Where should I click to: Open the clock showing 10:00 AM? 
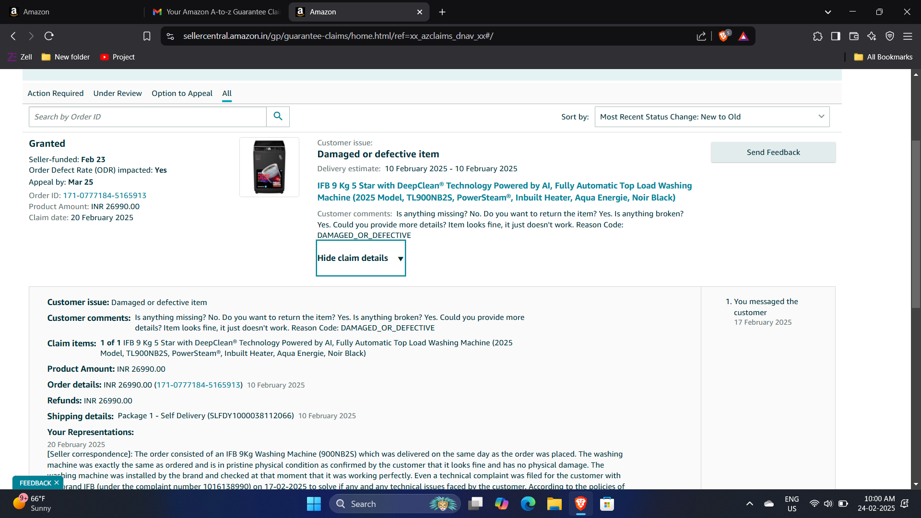876,504
